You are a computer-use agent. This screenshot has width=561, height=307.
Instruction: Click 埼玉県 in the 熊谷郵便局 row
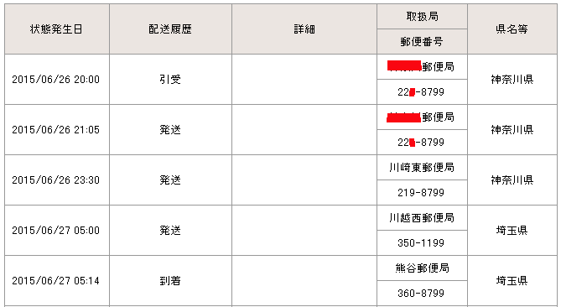[512, 280]
